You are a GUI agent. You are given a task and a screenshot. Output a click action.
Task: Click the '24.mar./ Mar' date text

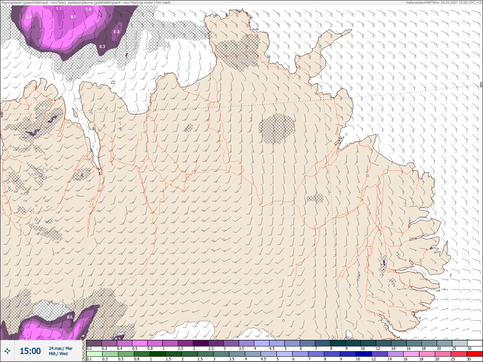click(61, 348)
